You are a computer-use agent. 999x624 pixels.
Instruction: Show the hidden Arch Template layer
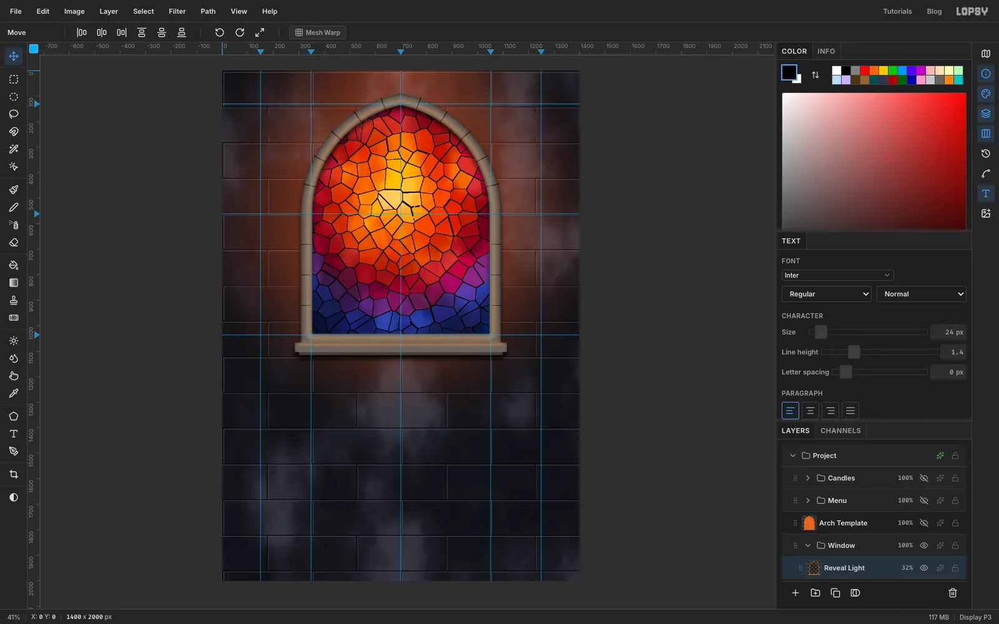(x=924, y=523)
